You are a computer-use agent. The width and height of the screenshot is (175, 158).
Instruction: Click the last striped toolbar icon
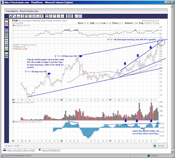[x=80, y=16]
